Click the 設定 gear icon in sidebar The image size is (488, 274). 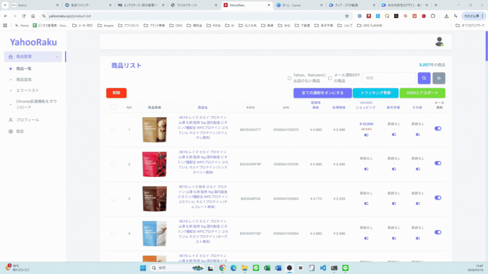[x=10, y=131]
